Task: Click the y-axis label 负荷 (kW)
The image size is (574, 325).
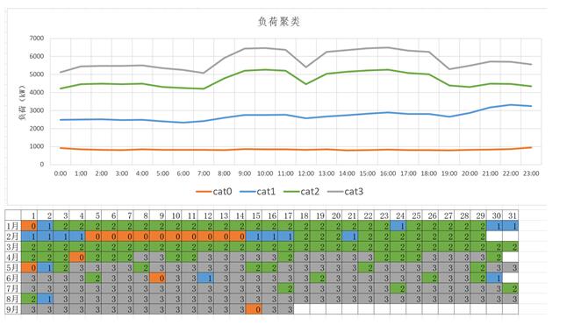Action: pyautogui.click(x=22, y=102)
